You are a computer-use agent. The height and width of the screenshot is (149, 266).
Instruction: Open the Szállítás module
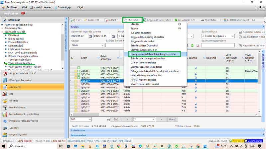32,128
